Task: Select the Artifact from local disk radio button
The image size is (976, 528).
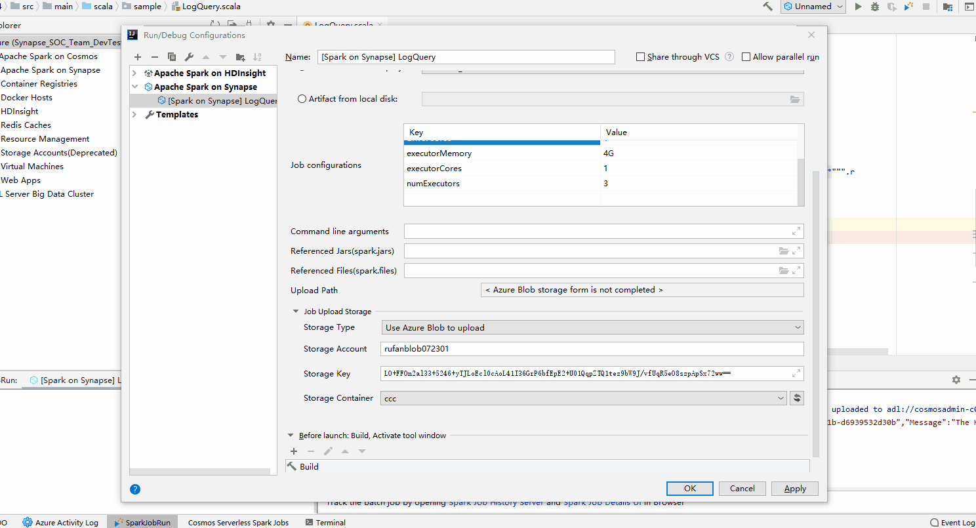Action: click(302, 99)
